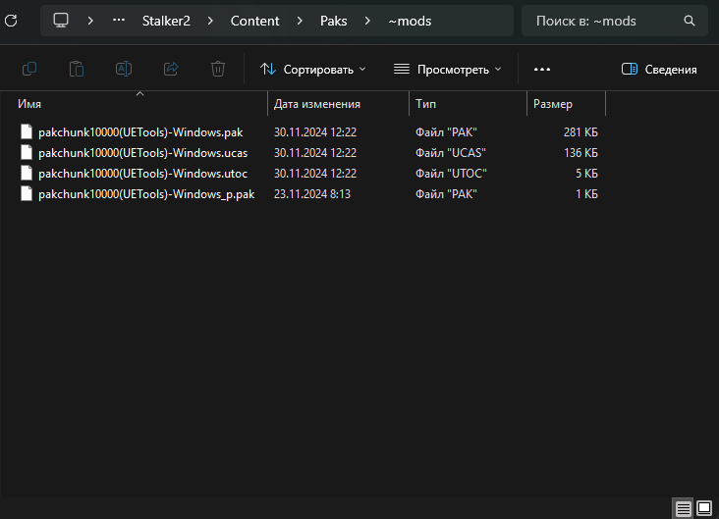Expand hidden breadcrumb path ellipsis
The height and width of the screenshot is (519, 719).
click(120, 21)
